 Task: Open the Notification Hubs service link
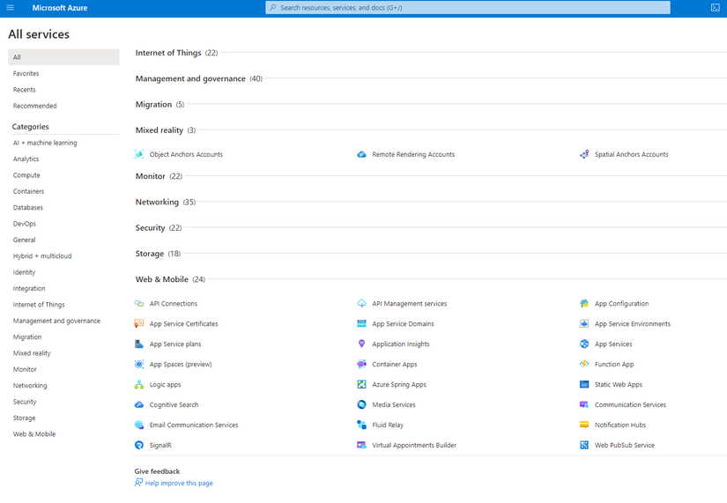620,425
